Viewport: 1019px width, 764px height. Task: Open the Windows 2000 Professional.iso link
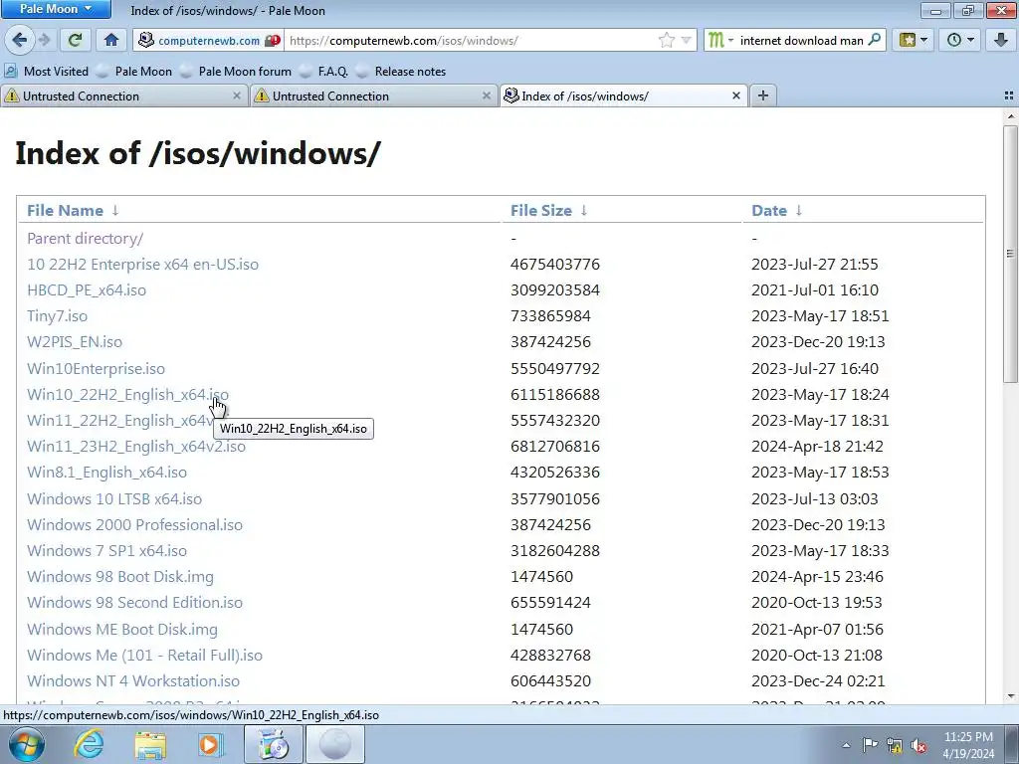[134, 525]
